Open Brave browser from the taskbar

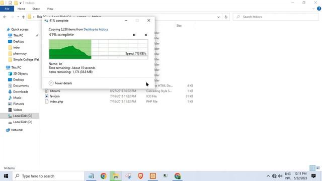[x=140, y=176]
